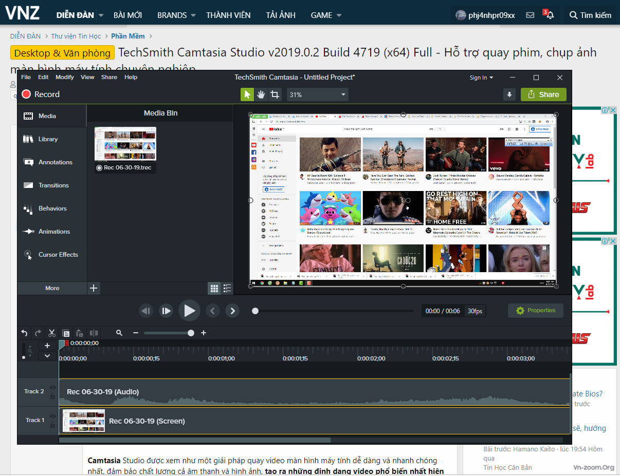Undo the last timeline action
The image size is (620, 476).
coord(24,333)
